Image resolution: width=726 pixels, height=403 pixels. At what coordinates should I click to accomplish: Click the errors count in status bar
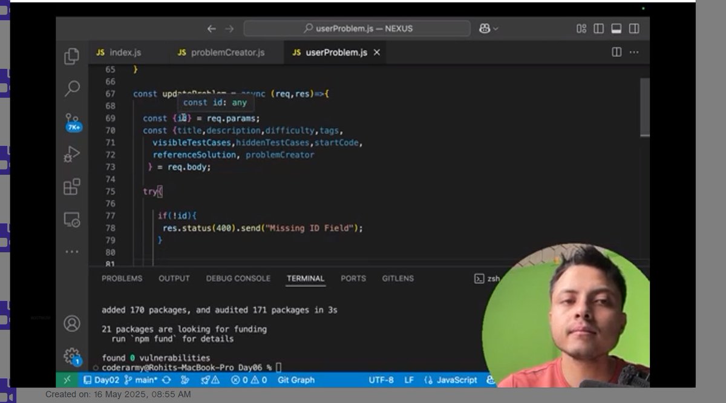(x=239, y=380)
